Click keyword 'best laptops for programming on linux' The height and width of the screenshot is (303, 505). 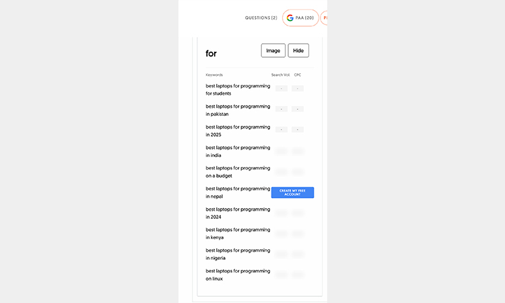[x=238, y=275]
